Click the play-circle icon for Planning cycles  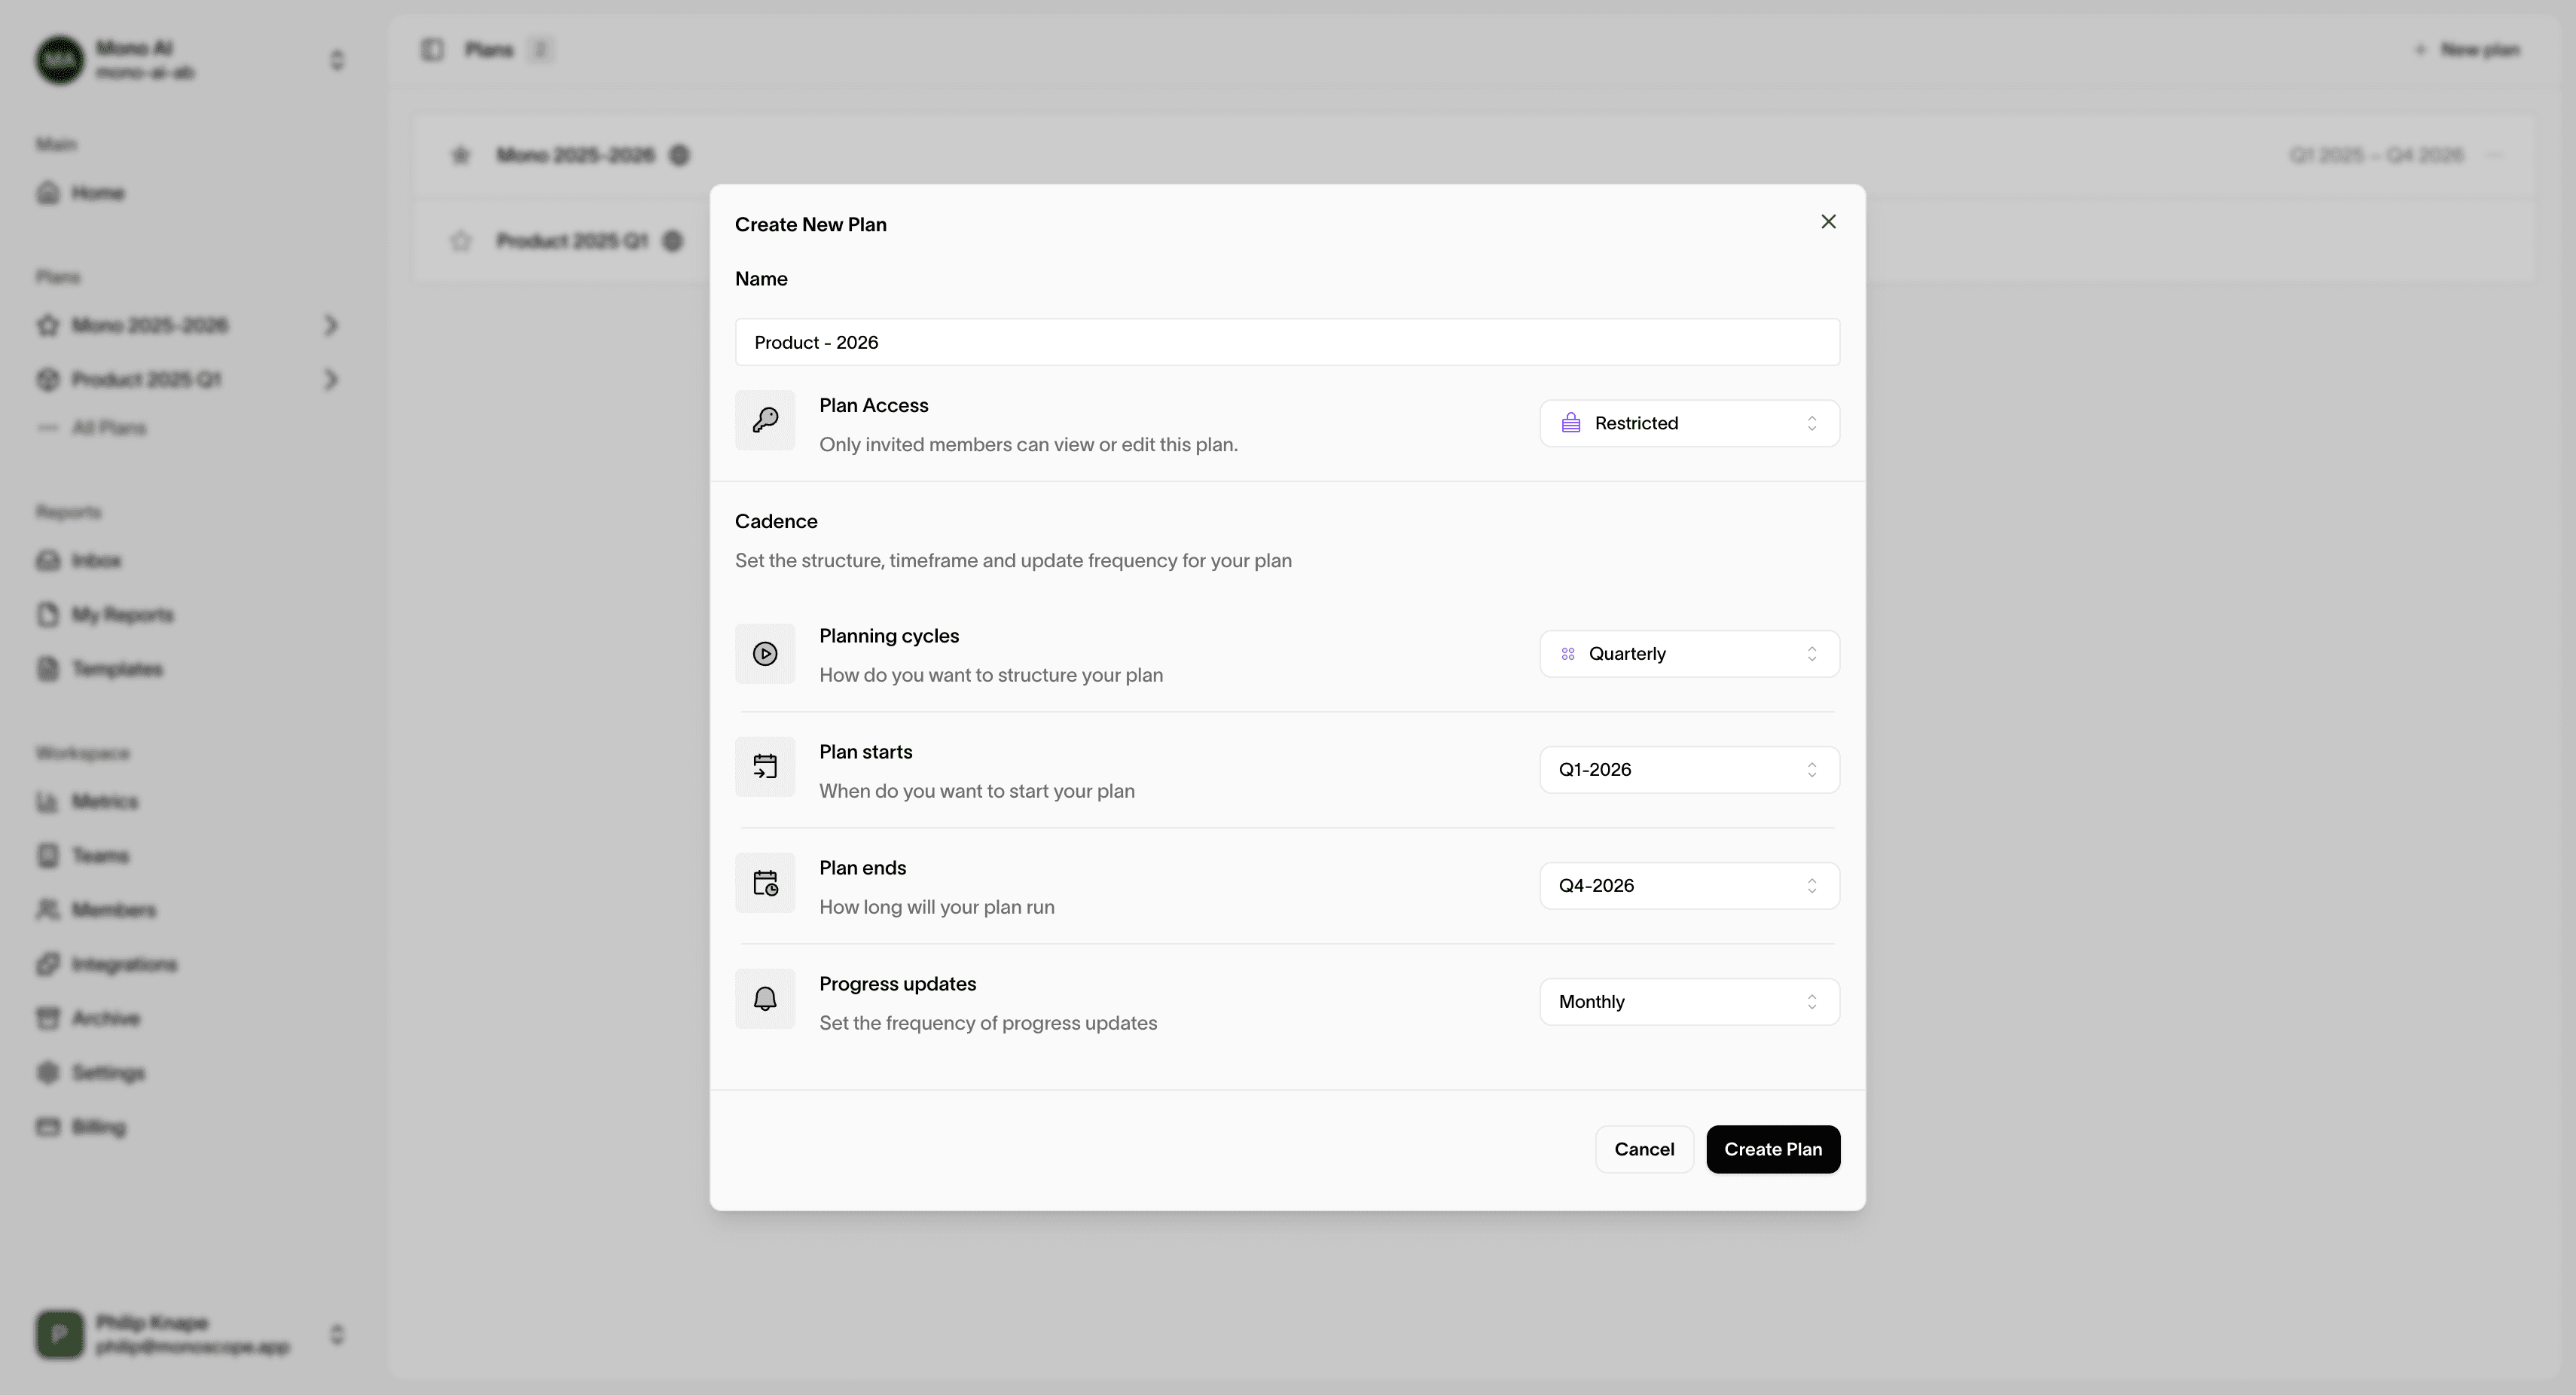(765, 654)
